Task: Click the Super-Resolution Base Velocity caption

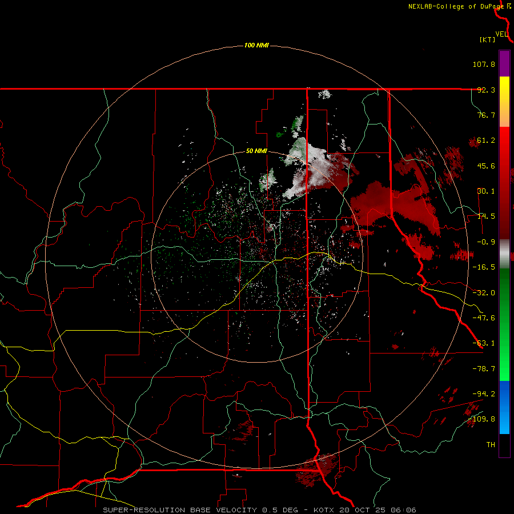Action: pyautogui.click(x=259, y=510)
